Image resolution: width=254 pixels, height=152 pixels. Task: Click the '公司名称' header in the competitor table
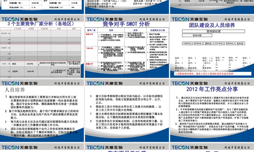(x=18, y=29)
